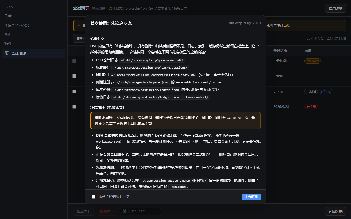
Task: Tick checkbox in the 2 天前 session row
Action: pos(74,76)
